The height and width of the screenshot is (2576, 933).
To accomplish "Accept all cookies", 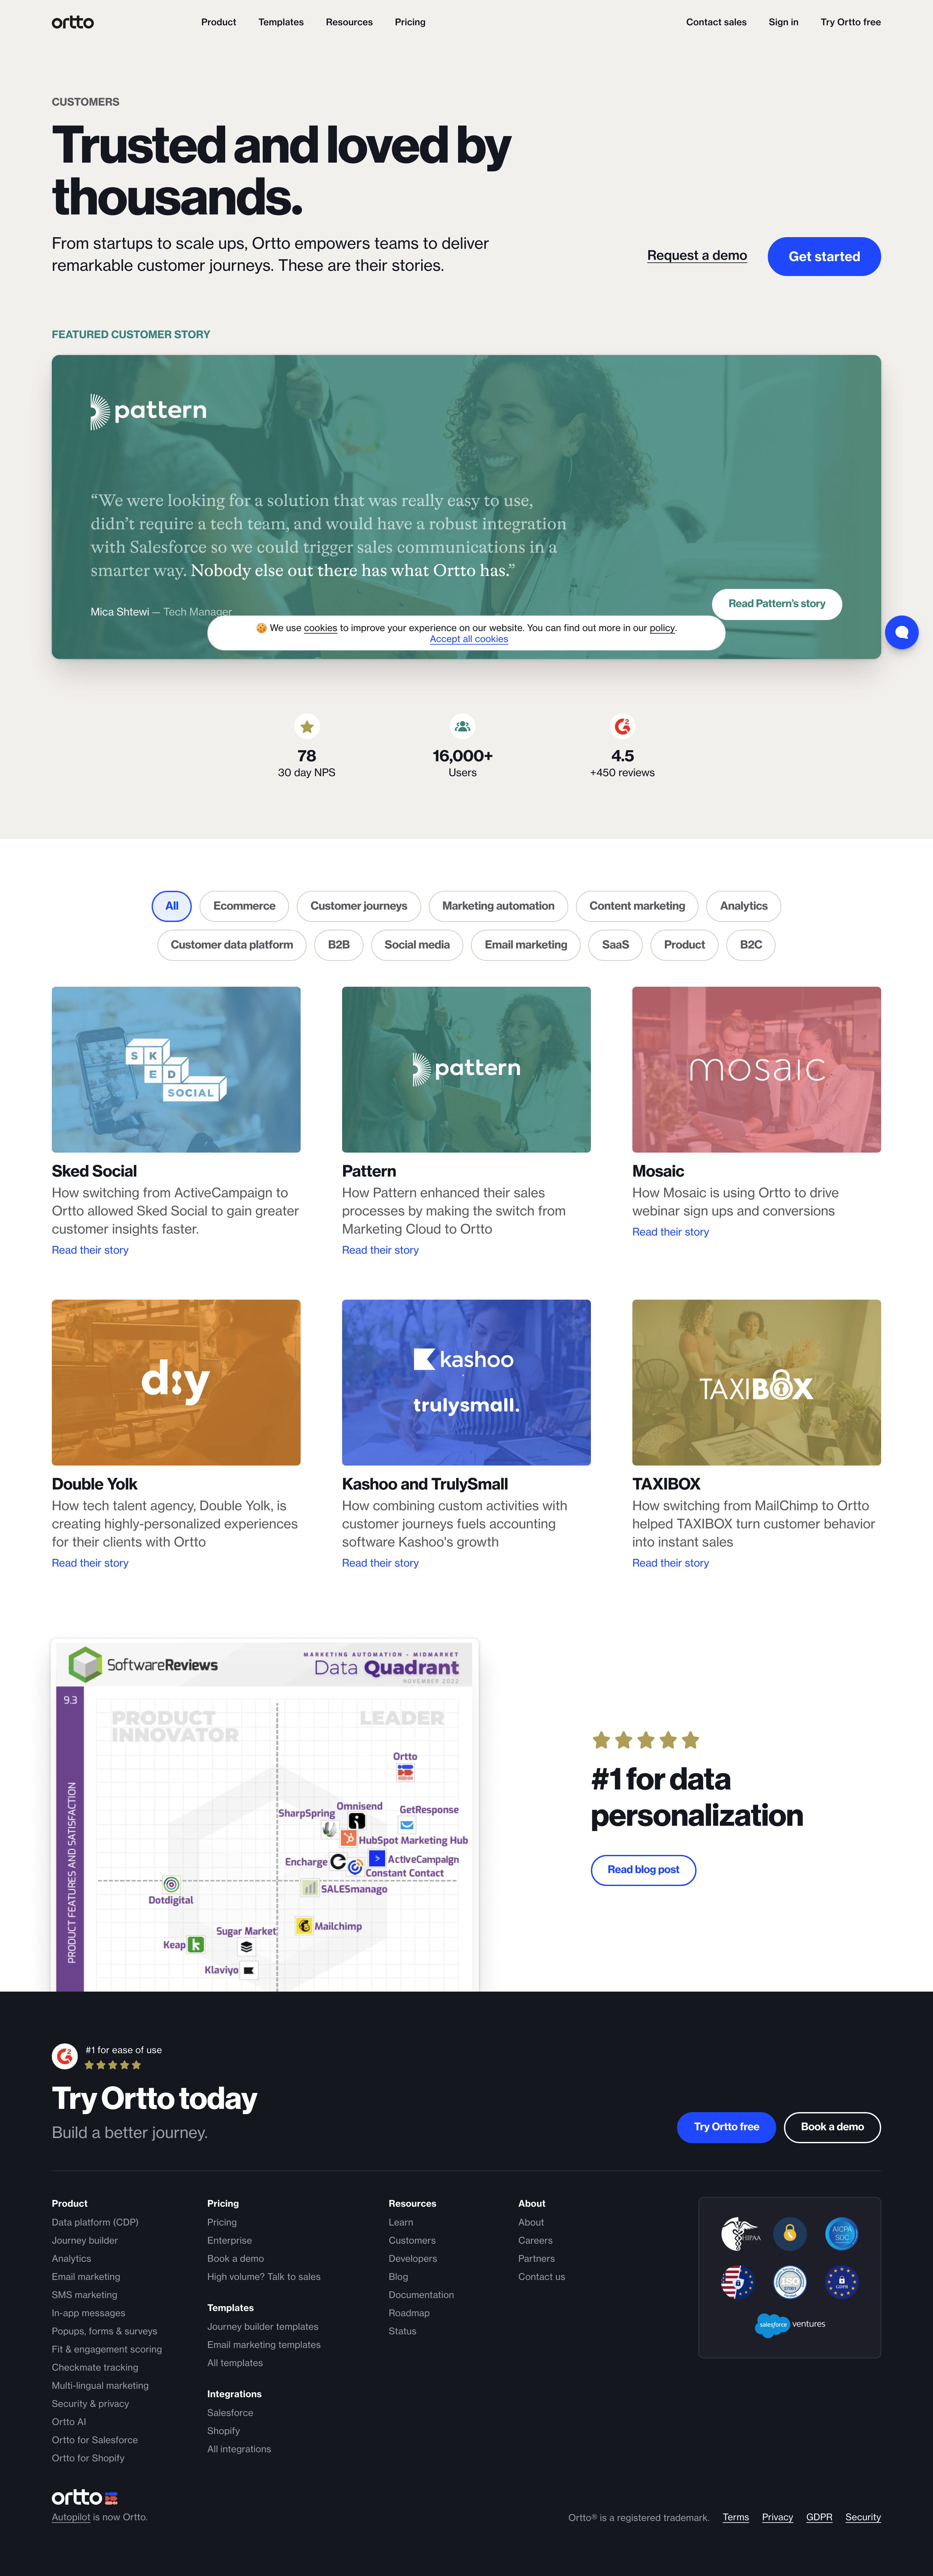I will [x=469, y=639].
